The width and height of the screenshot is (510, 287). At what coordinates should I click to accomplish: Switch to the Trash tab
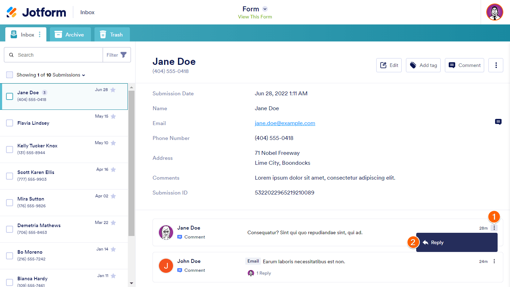pyautogui.click(x=112, y=34)
